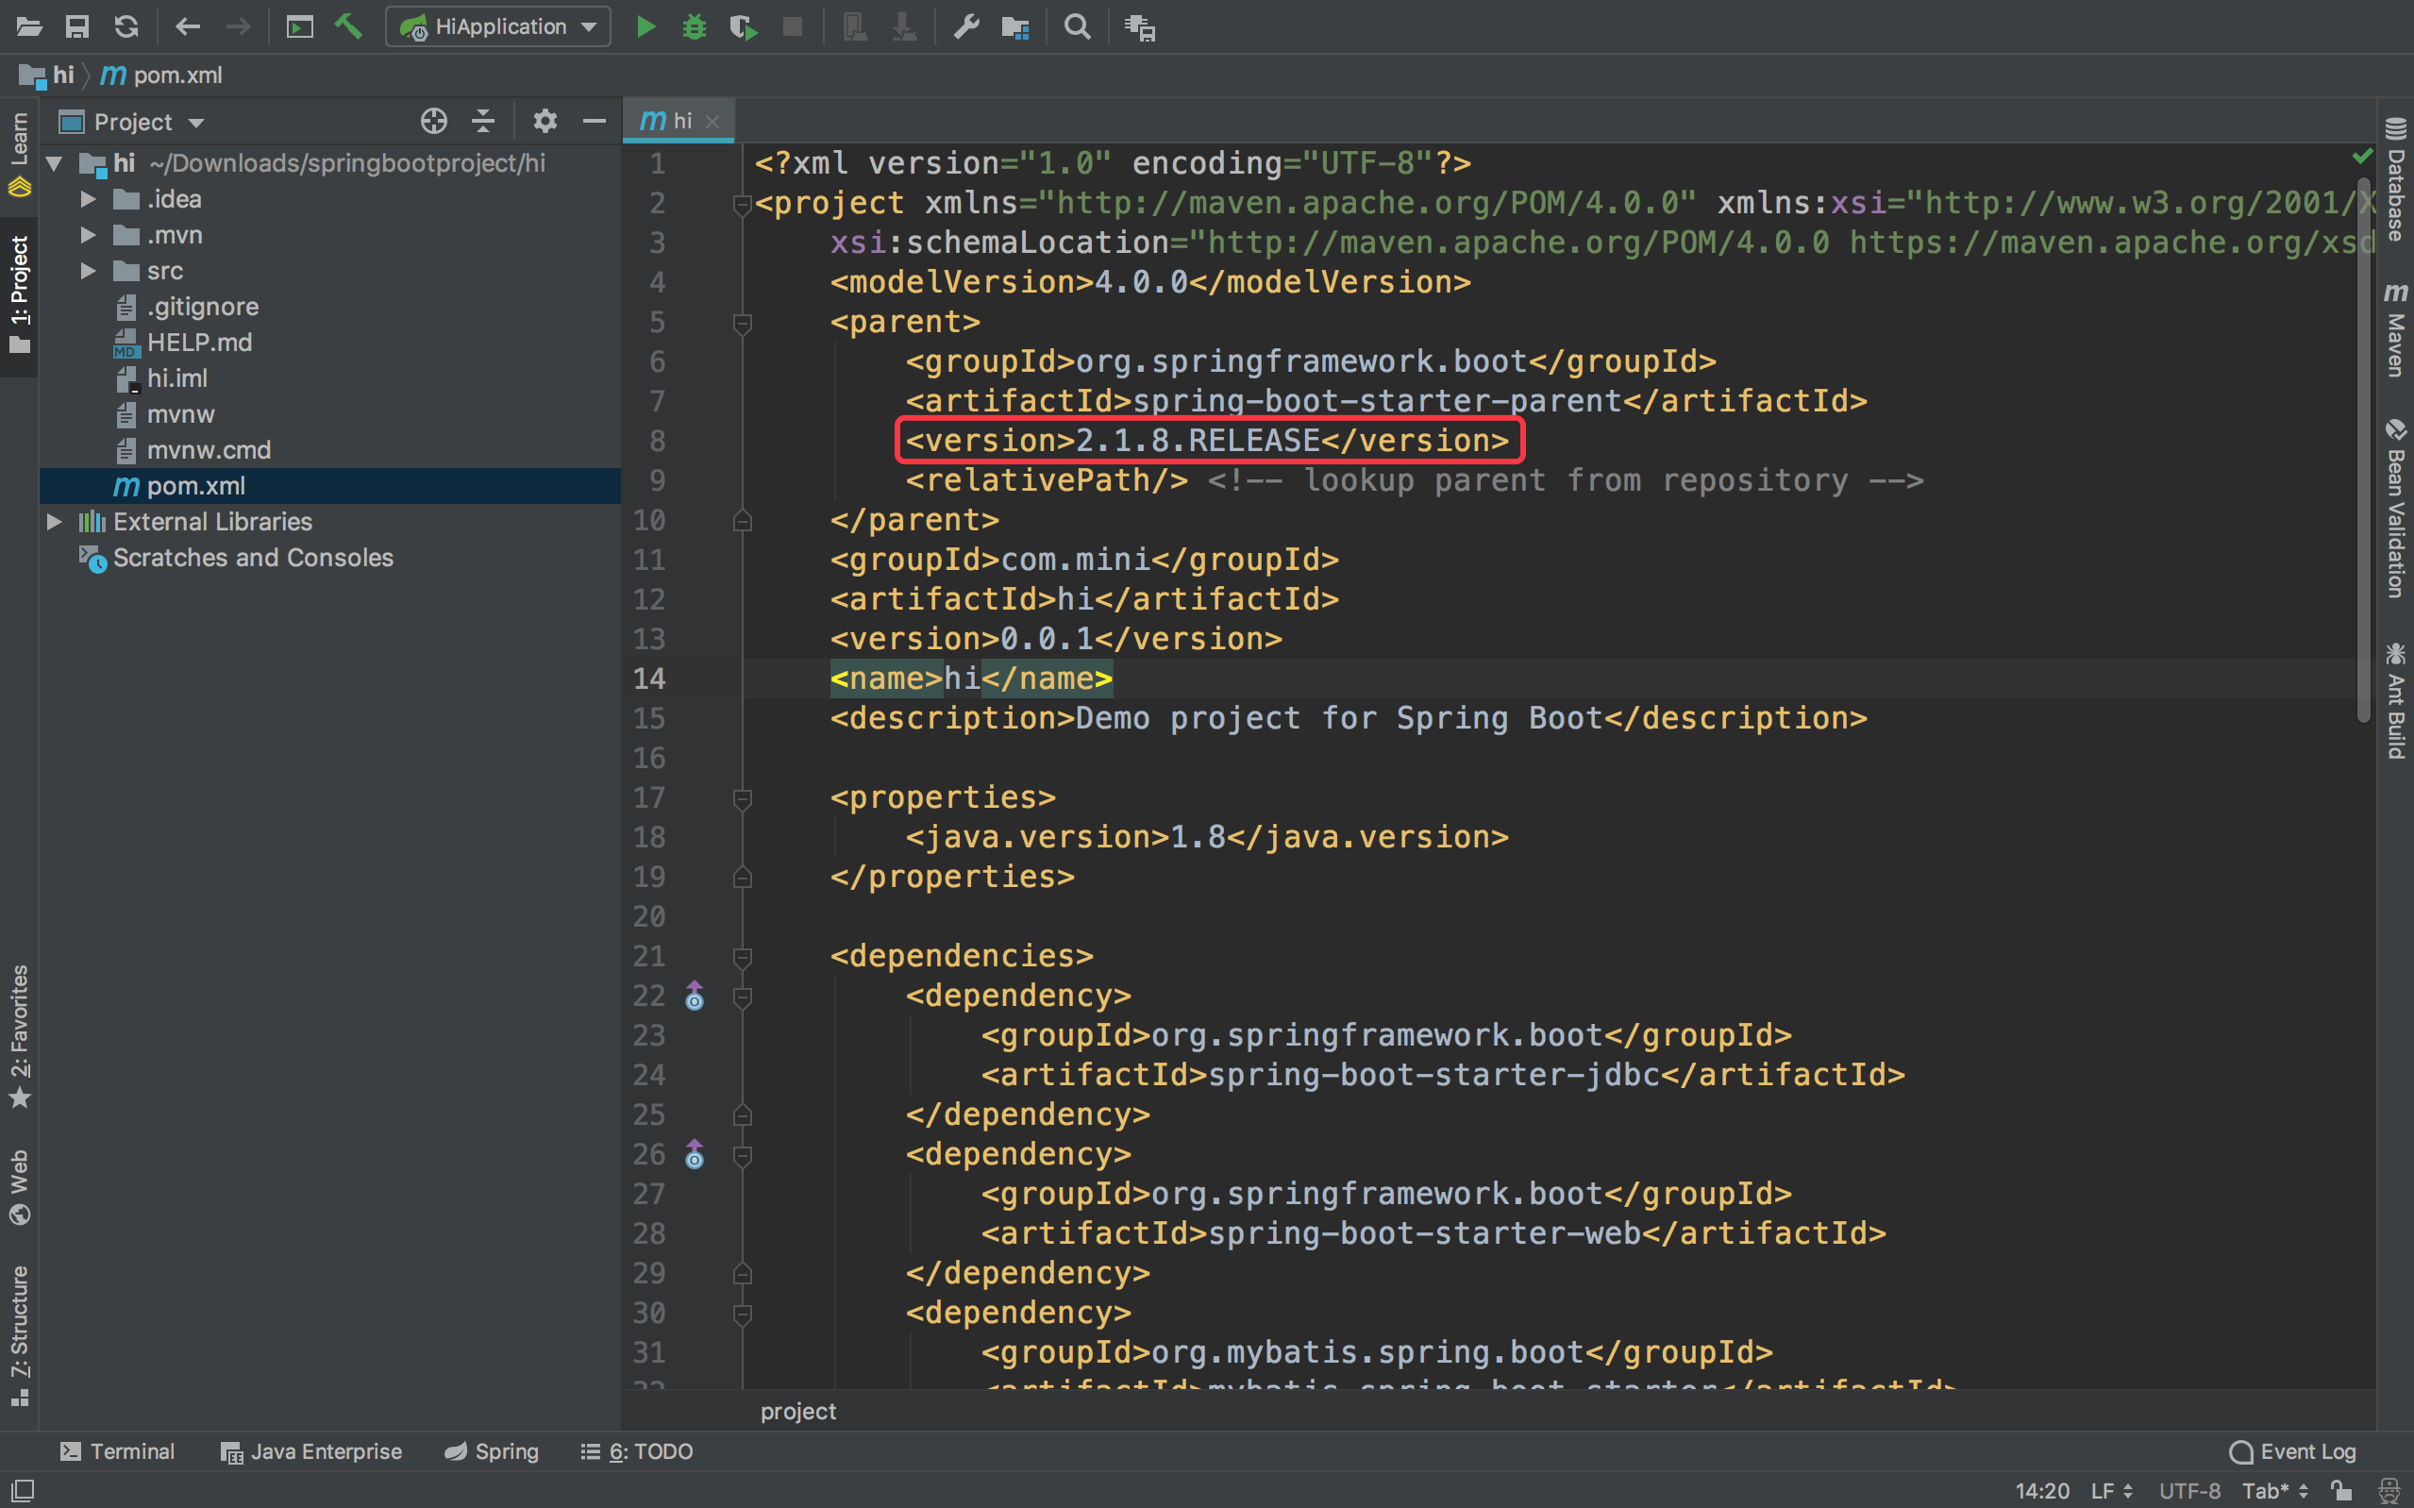Click the Maven changes icon on line 22
2414x1508 pixels.
pos(695,996)
